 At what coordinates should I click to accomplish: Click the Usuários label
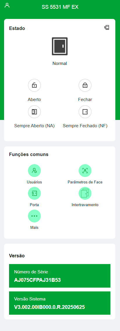tap(34, 182)
